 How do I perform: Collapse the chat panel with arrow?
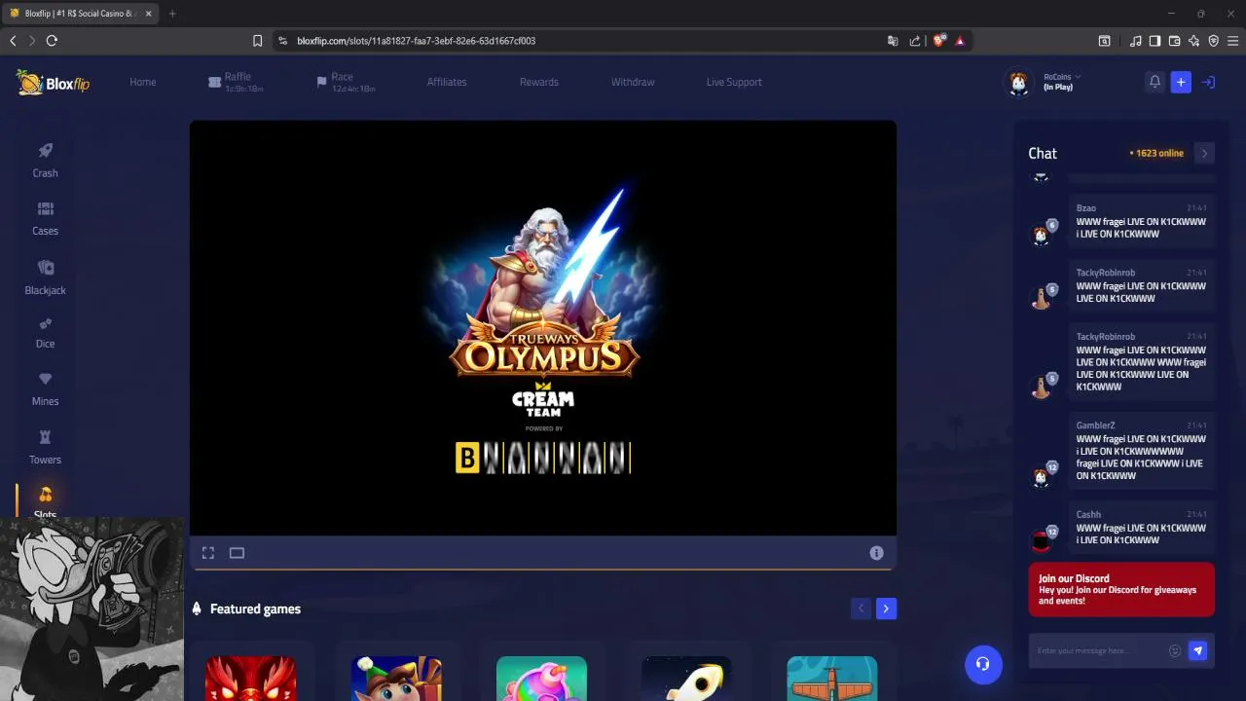click(x=1204, y=153)
